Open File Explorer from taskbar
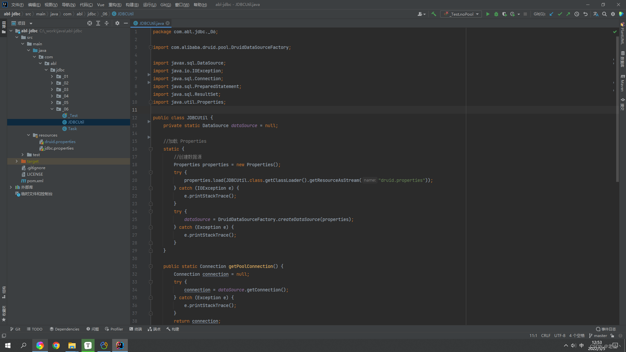 pyautogui.click(x=72, y=345)
